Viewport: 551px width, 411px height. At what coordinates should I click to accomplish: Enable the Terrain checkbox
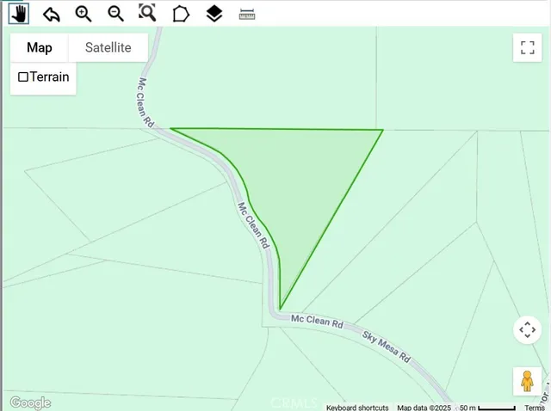pos(23,77)
